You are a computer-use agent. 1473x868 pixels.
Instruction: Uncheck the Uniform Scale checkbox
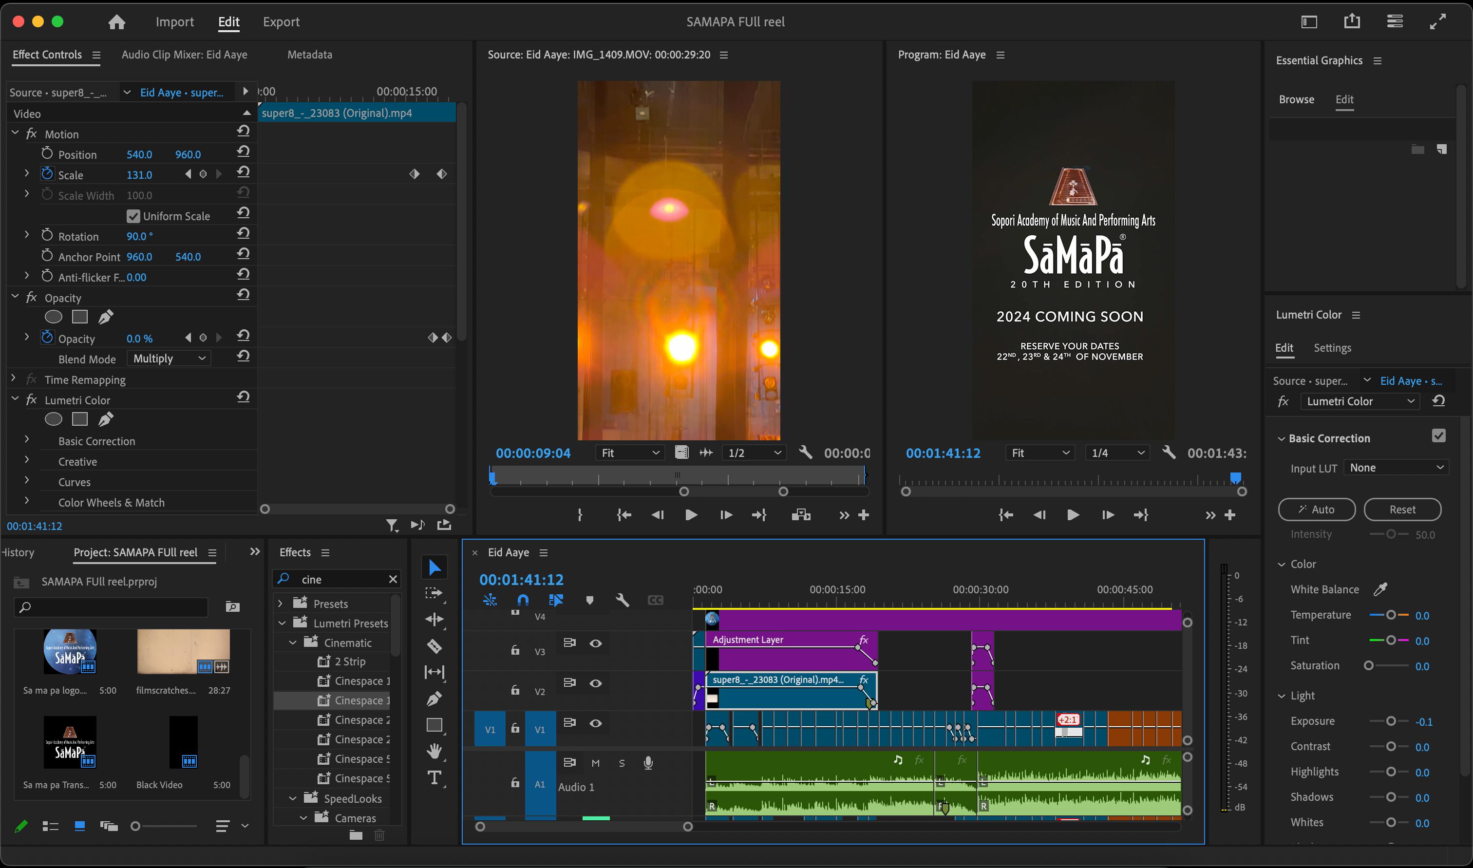pyautogui.click(x=133, y=216)
